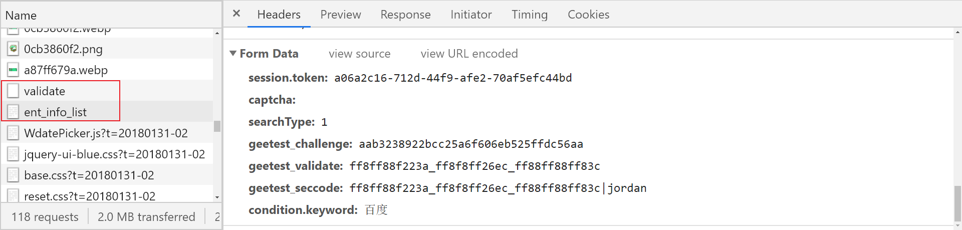Click request list scrollbar up arrow
This screenshot has width=962, height=230.
coord(217,33)
